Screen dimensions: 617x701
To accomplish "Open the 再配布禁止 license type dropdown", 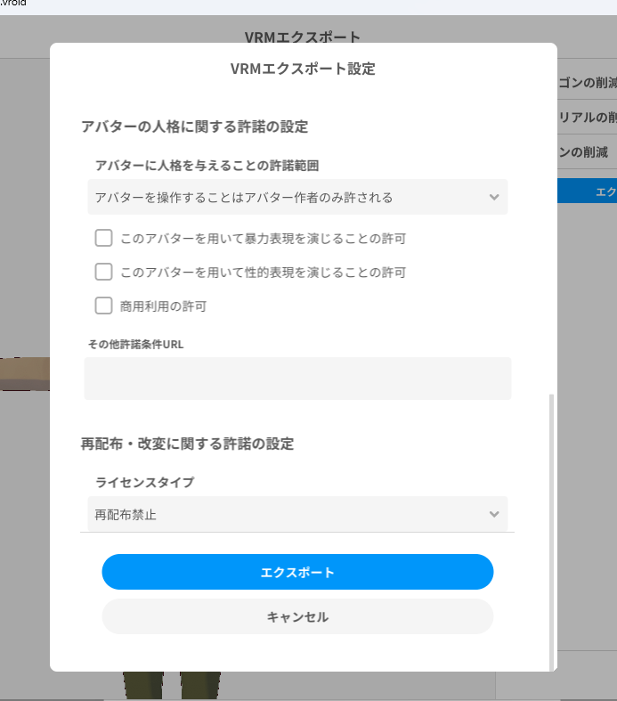I will point(297,514).
